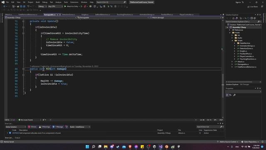Click the green Attach to Unity play button
266x150 pixels.
(65, 7)
